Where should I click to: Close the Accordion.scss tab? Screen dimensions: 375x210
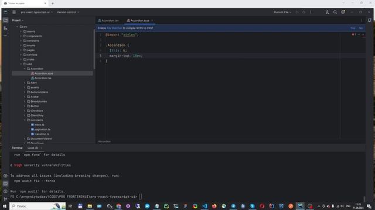pyautogui.click(x=152, y=21)
